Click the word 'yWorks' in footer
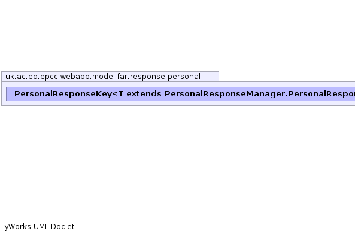 [x=17, y=227]
